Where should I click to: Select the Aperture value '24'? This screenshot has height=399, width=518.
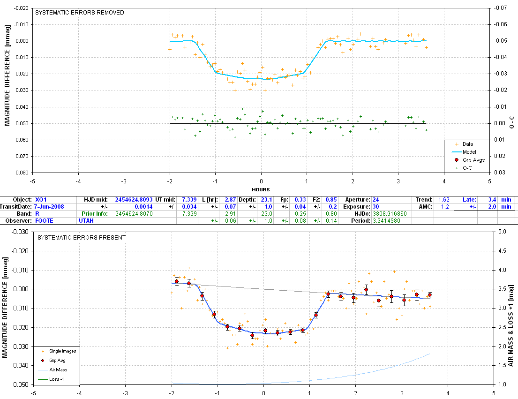375,200
